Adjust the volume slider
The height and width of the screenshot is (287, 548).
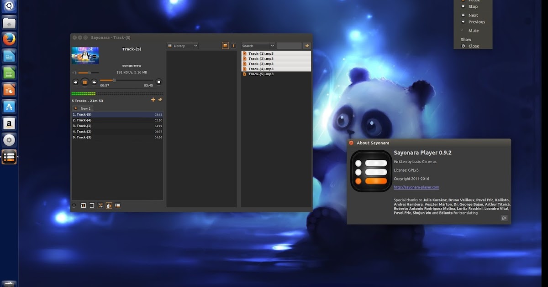click(x=88, y=72)
